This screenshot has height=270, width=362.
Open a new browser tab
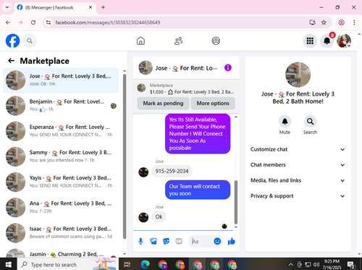pos(103,7)
